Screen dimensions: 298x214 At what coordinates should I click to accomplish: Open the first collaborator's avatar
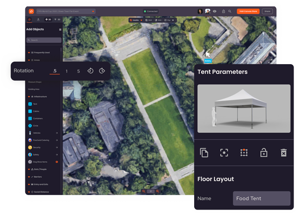coord(200,11)
